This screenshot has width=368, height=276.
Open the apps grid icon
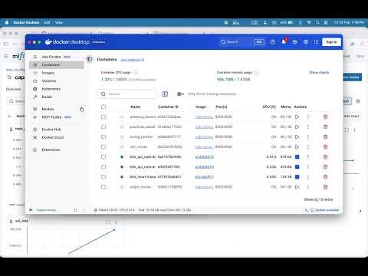pos(316,42)
